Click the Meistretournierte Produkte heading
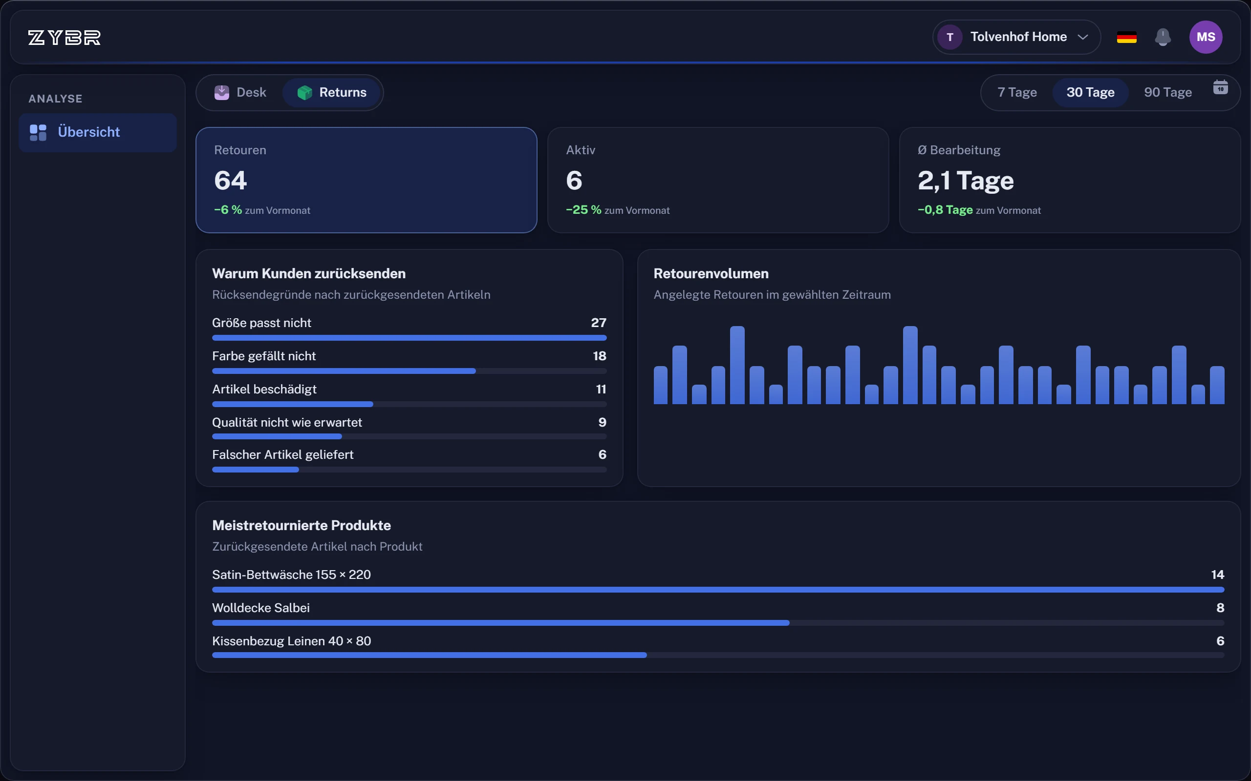1251x781 pixels. 302,525
